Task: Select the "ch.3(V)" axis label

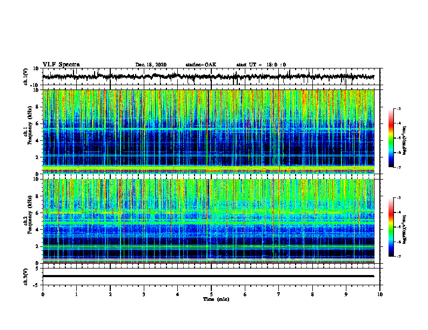Action: [x=26, y=277]
